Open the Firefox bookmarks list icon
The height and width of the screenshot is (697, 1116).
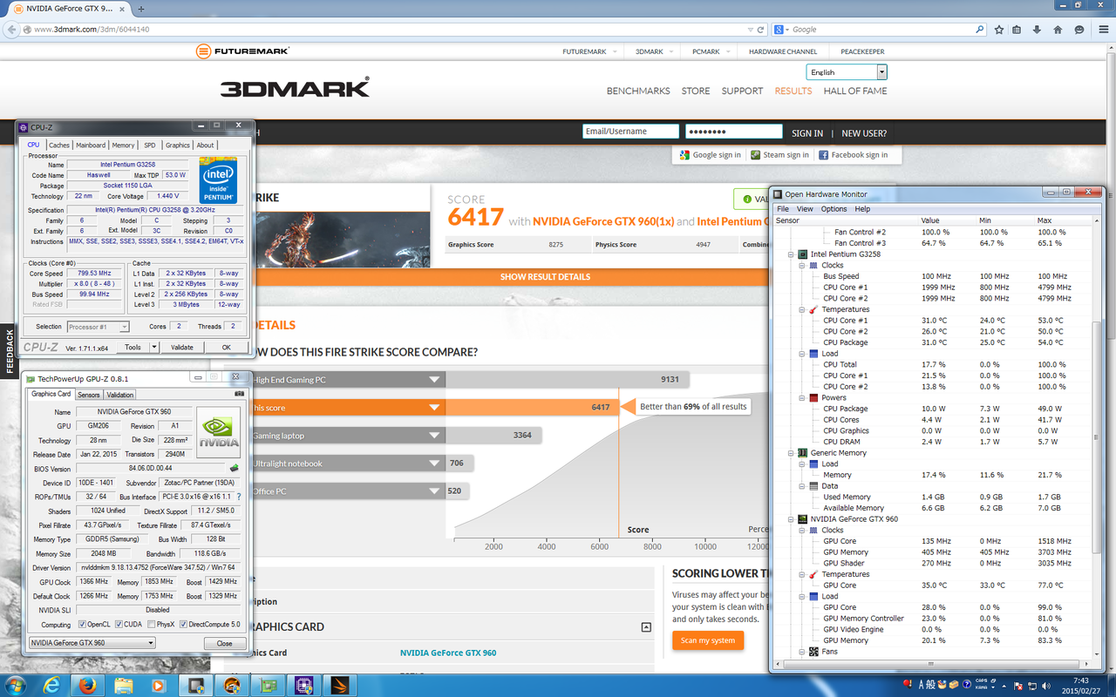pos(1017,29)
